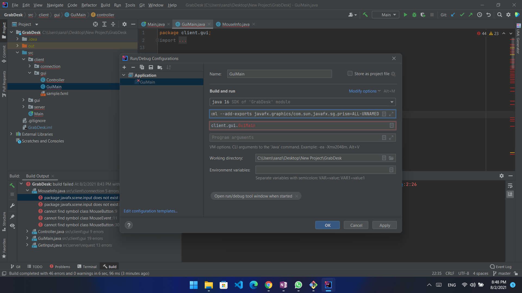Expand the Controller.java errors node
Viewport: 522px width, 293px height.
pyautogui.click(x=27, y=231)
